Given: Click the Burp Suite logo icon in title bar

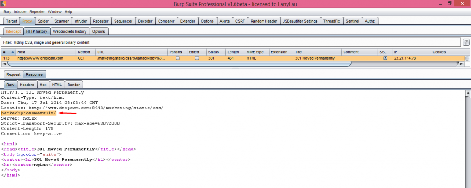Looking at the screenshot, I should point(4,3).
